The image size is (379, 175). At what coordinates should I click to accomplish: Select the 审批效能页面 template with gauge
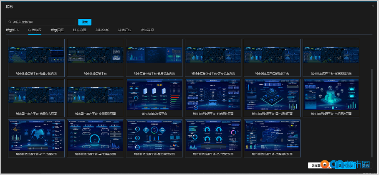click(96, 135)
